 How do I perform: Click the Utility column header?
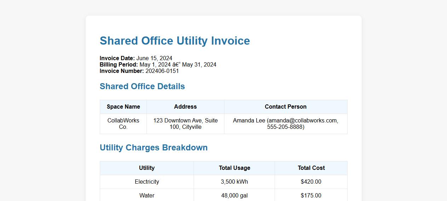click(147, 168)
